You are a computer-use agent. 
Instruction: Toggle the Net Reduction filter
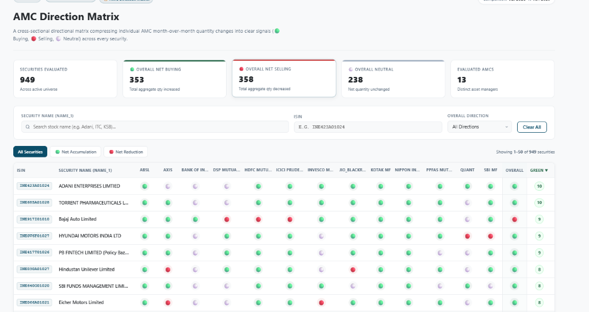click(126, 152)
